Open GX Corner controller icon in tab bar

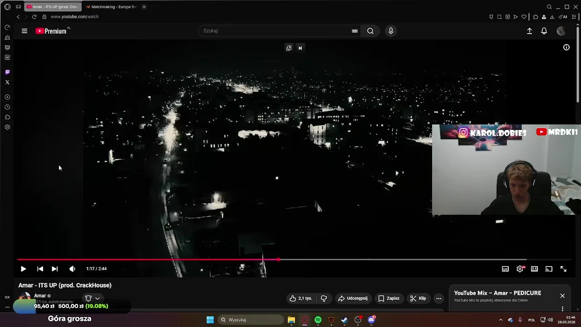coord(18,7)
